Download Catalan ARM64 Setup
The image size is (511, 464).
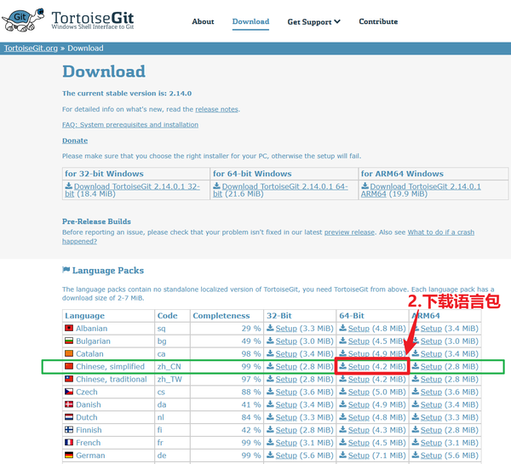[431, 354]
